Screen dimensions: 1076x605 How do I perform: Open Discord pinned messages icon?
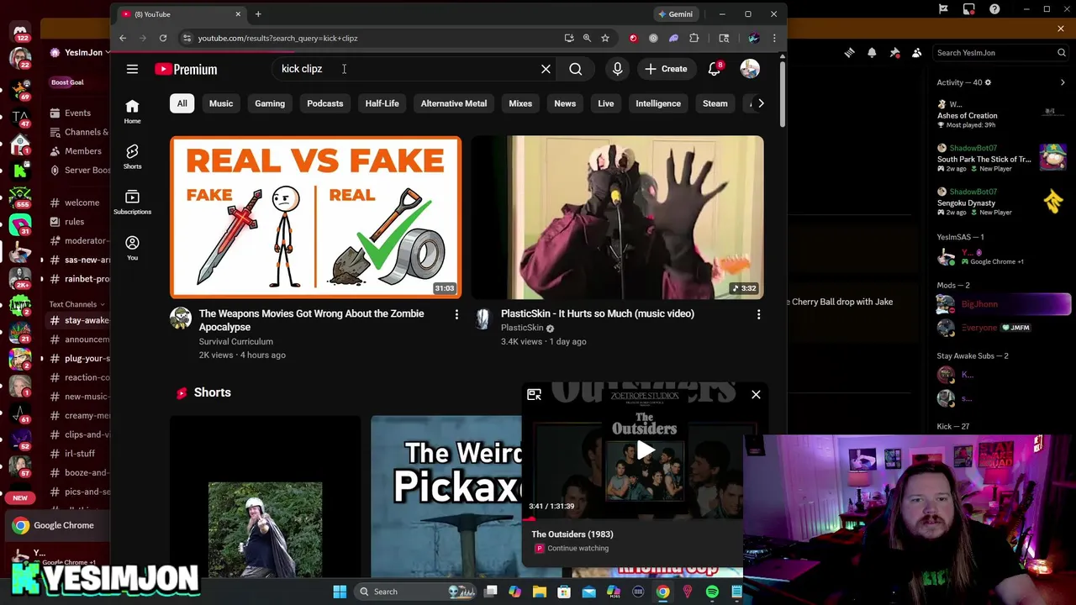pyautogui.click(x=894, y=52)
